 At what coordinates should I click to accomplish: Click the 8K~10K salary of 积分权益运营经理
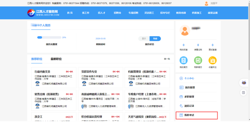pos(116,117)
